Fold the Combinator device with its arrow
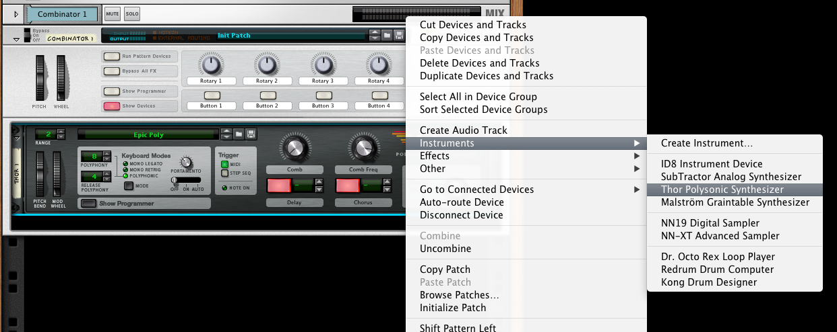The height and width of the screenshot is (332, 837). coord(17,40)
